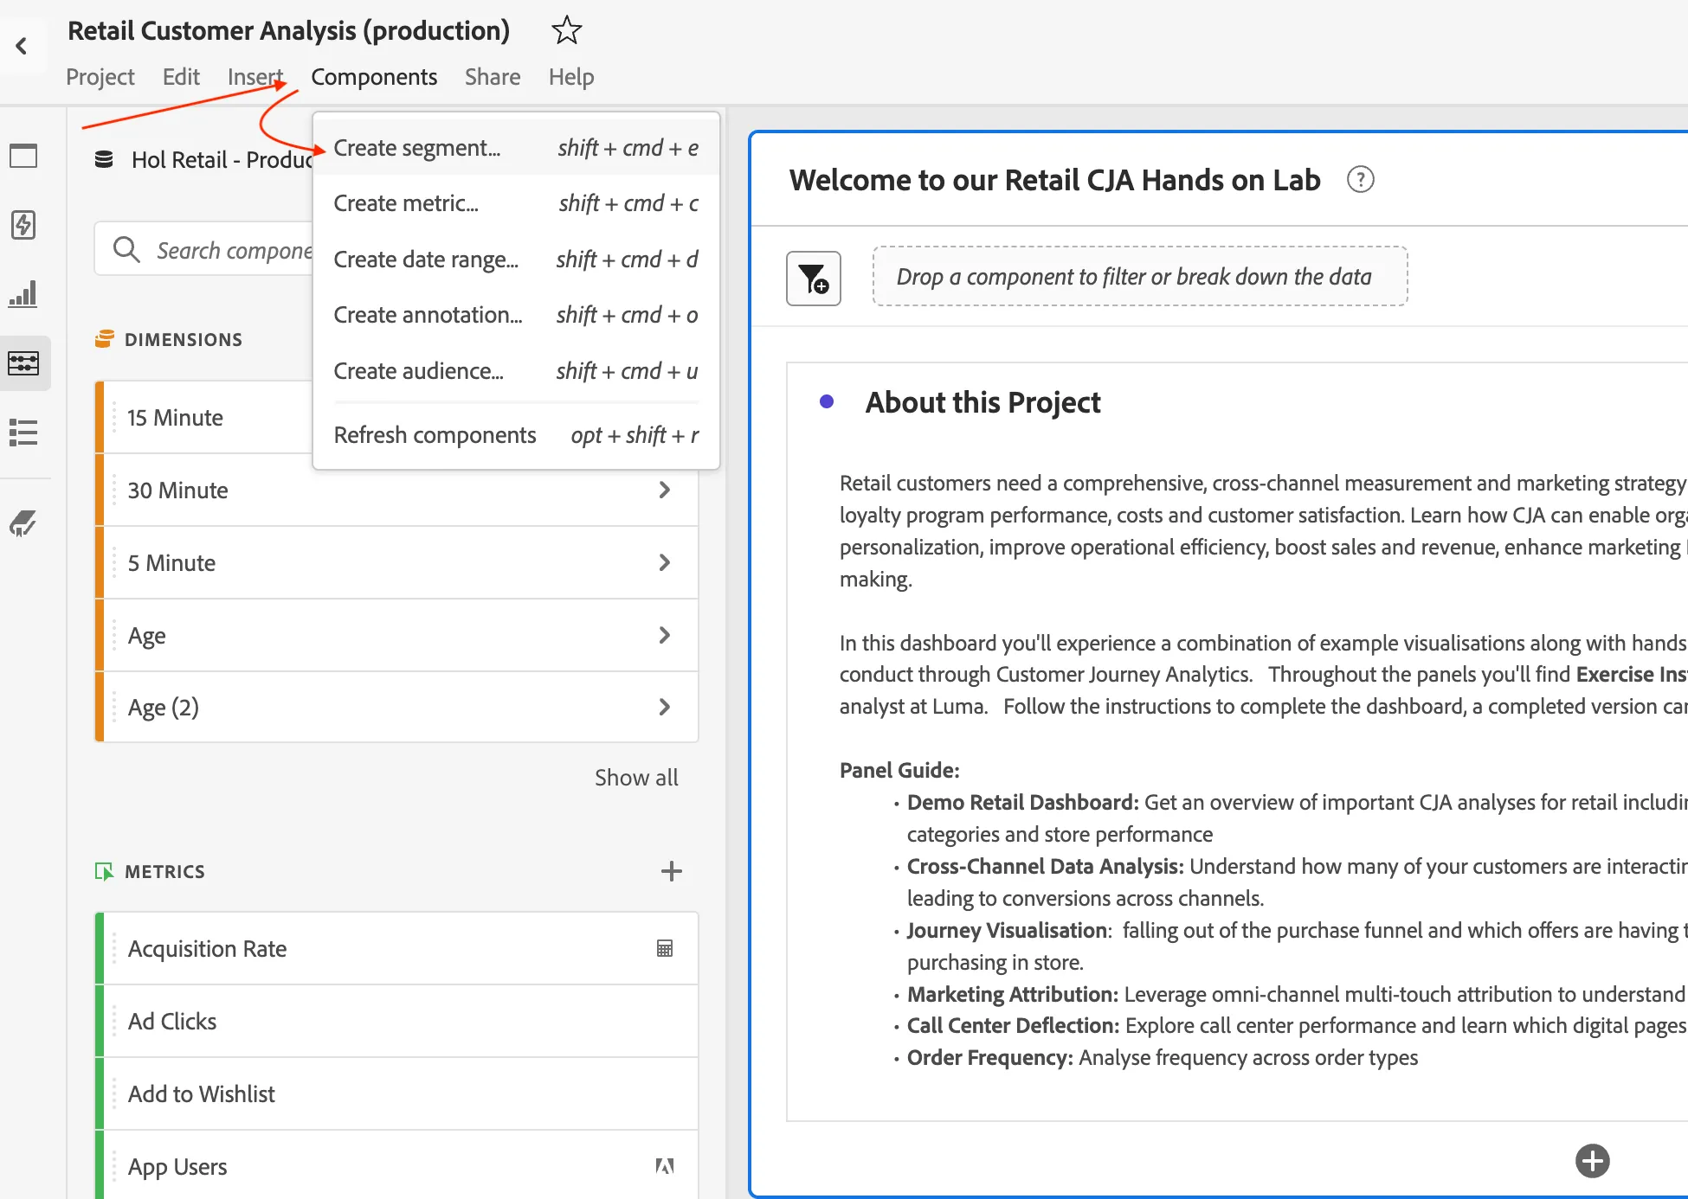The width and height of the screenshot is (1688, 1199).
Task: Select Create audience option
Action: [x=516, y=371]
